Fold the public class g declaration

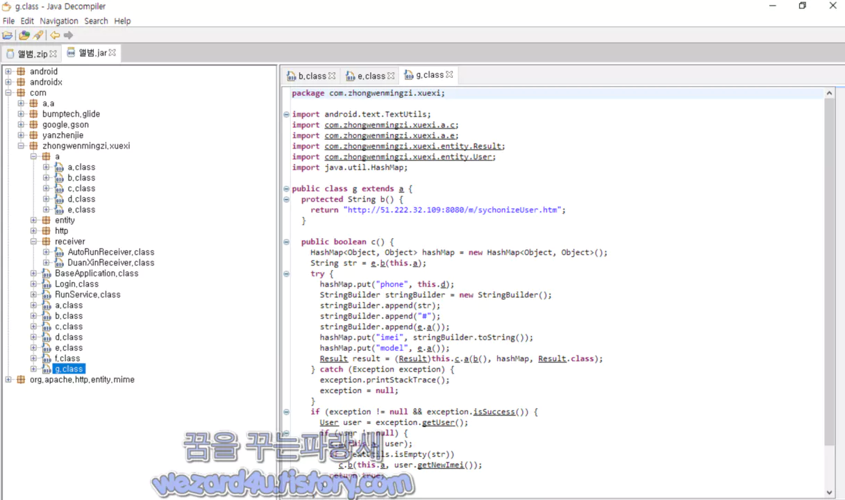coord(286,189)
